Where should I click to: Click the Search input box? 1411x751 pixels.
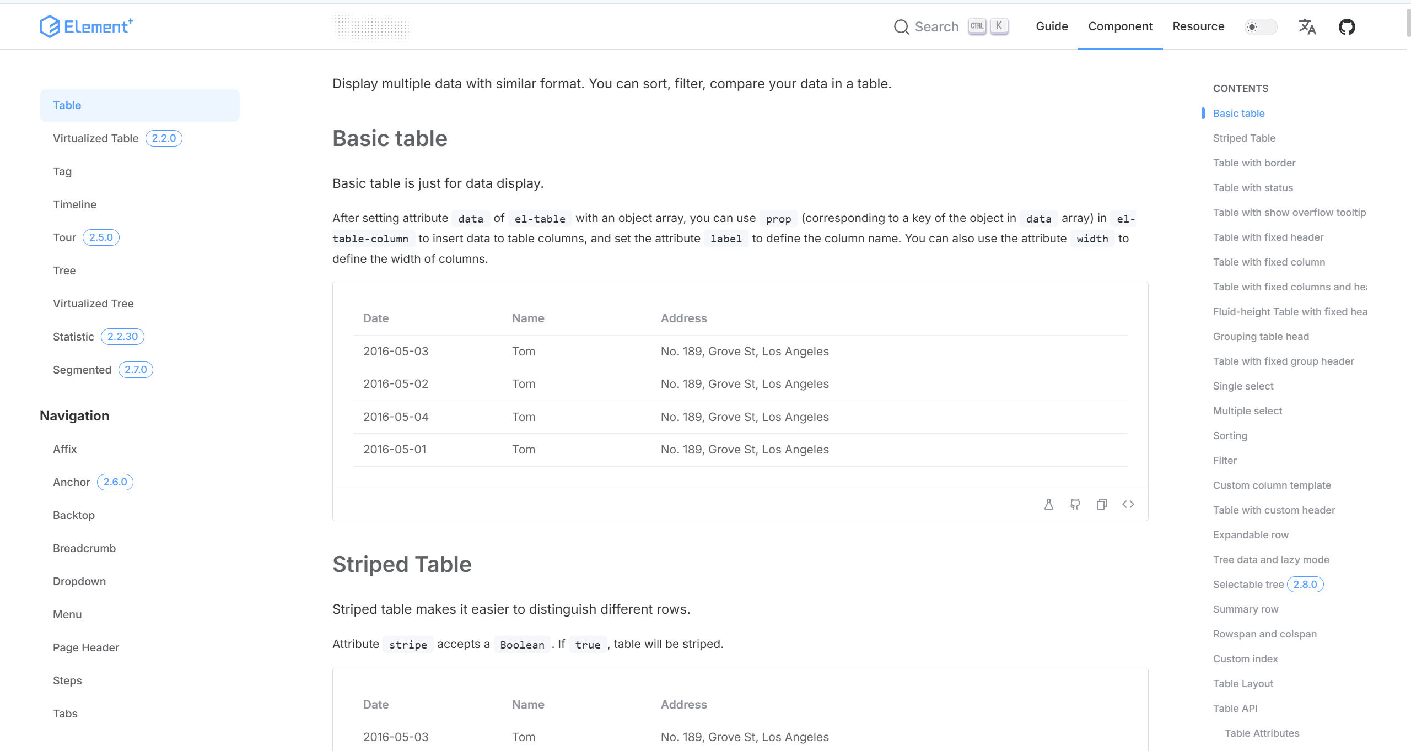coord(951,26)
